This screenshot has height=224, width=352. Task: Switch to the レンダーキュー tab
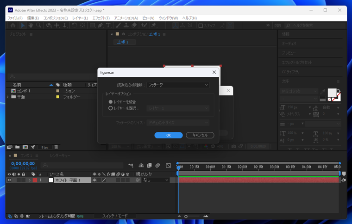tap(60, 156)
